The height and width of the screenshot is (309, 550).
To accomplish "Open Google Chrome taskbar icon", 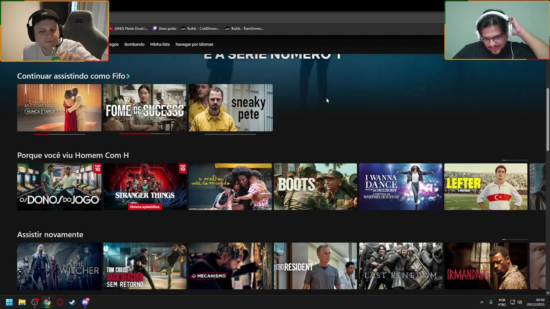I will [x=47, y=302].
